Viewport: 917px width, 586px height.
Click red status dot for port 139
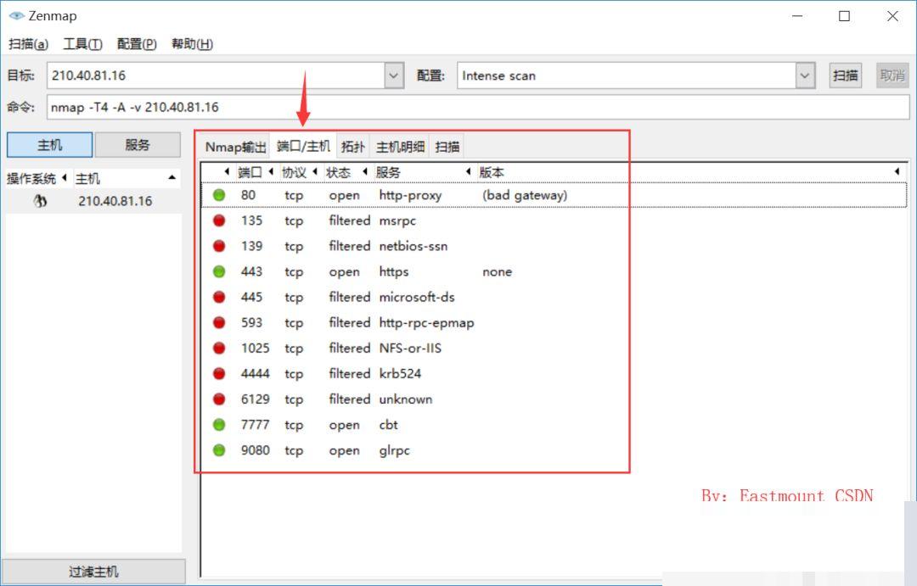tap(219, 246)
